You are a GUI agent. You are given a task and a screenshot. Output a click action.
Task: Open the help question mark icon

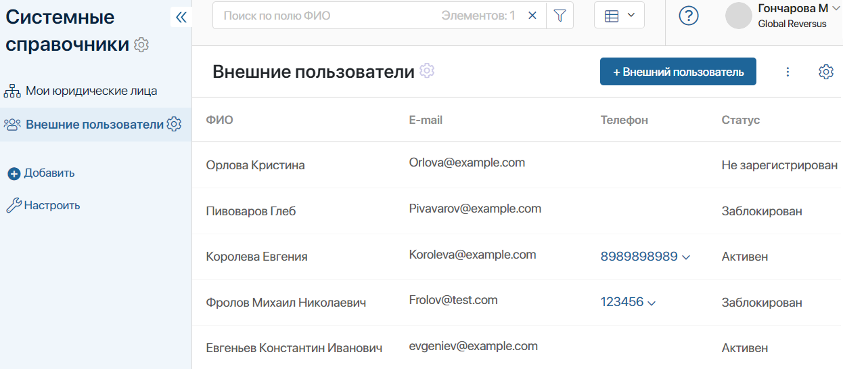(x=689, y=16)
